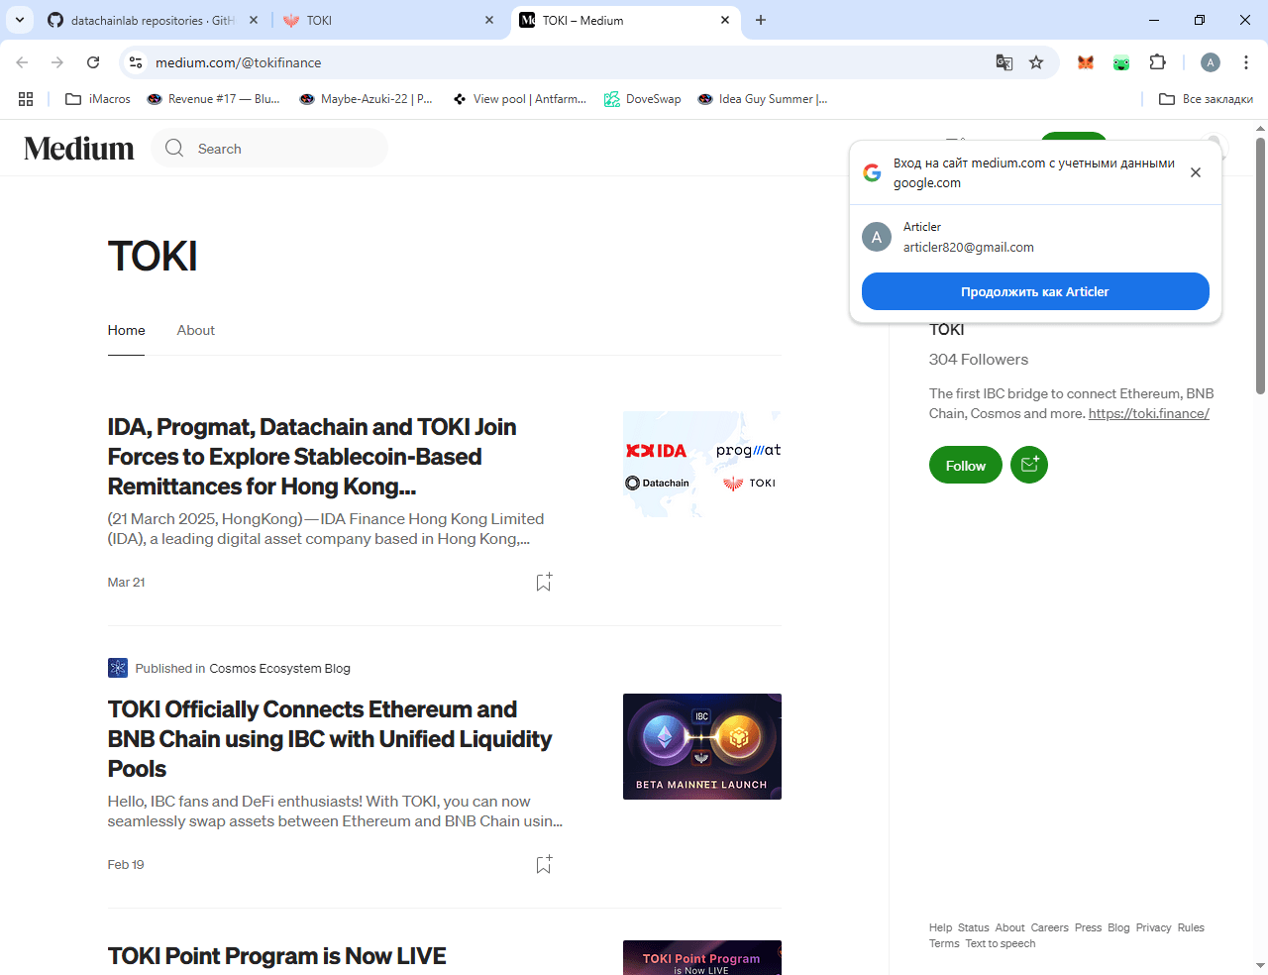Open the Beta Mainnet Launch thumbnail
This screenshot has width=1268, height=975.
702,746
